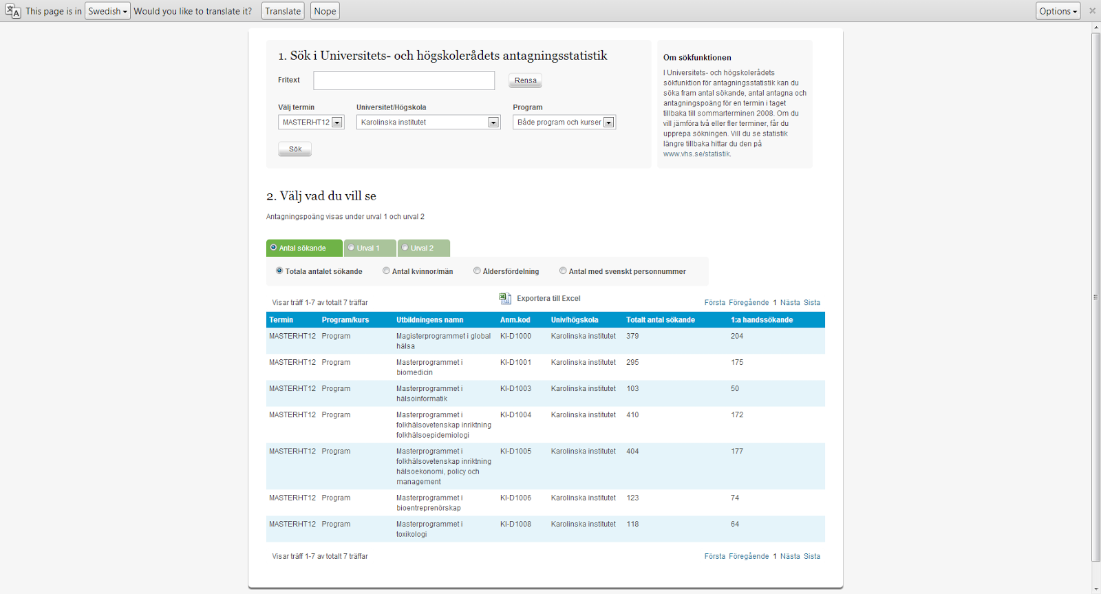The height and width of the screenshot is (594, 1101).
Task: Switch to the Urval 2 tab
Action: click(x=423, y=248)
